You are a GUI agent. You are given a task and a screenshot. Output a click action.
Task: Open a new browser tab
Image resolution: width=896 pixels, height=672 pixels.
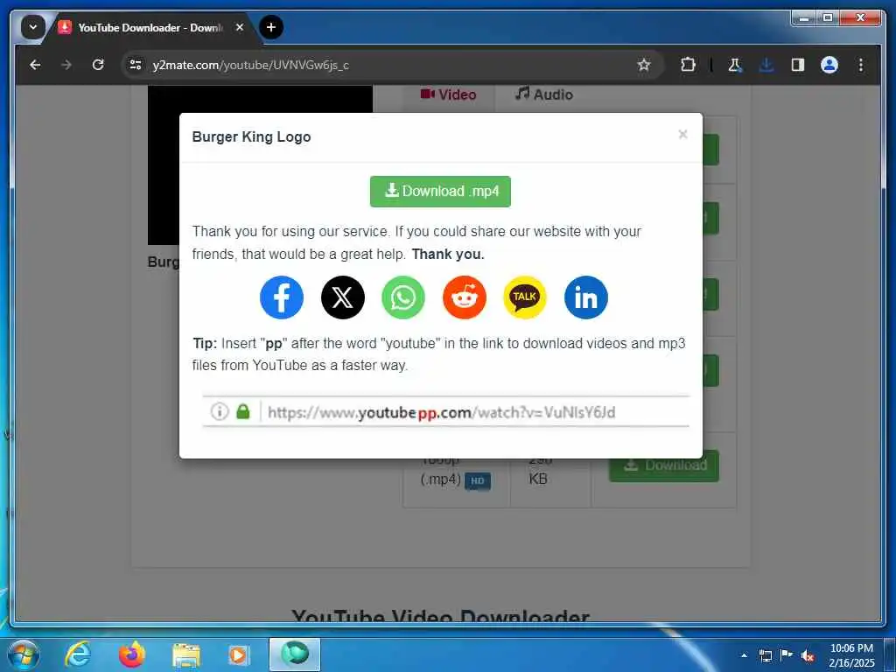coord(271,27)
